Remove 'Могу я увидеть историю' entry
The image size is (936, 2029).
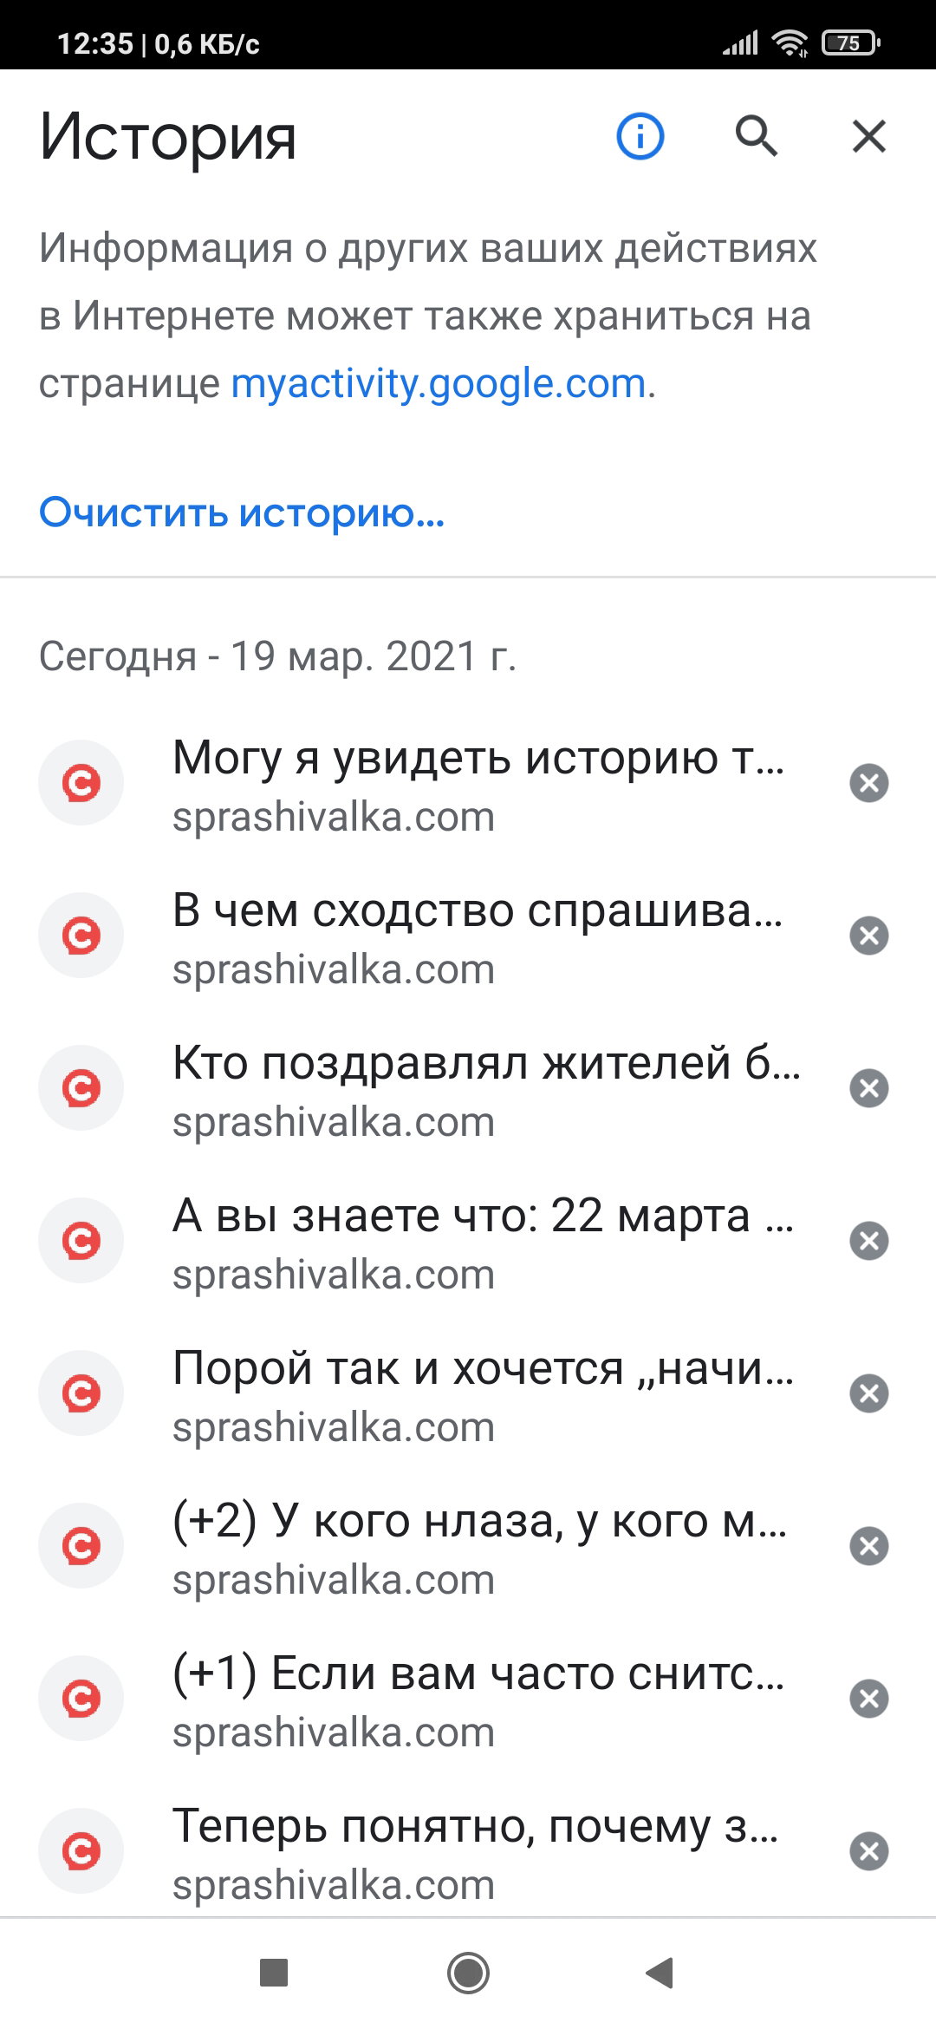point(869,783)
